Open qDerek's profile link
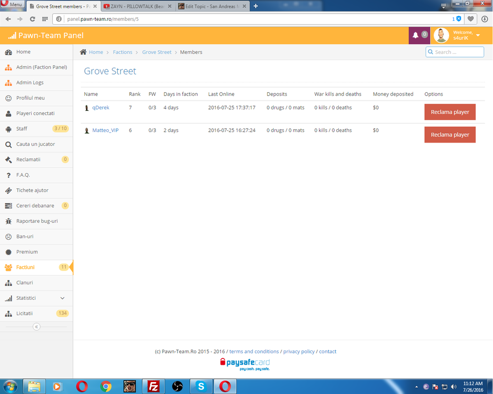This screenshot has width=493, height=394. 101,107
